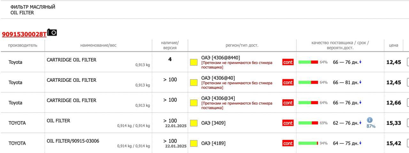The image size is (409, 153).
Task: Click yellow square for ОАЭ [4189]
Action: (x=194, y=143)
